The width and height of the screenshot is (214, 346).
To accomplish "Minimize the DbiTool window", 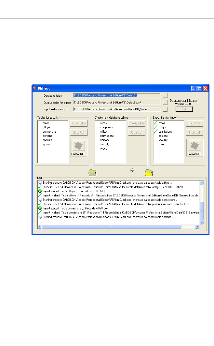I will click(194, 88).
